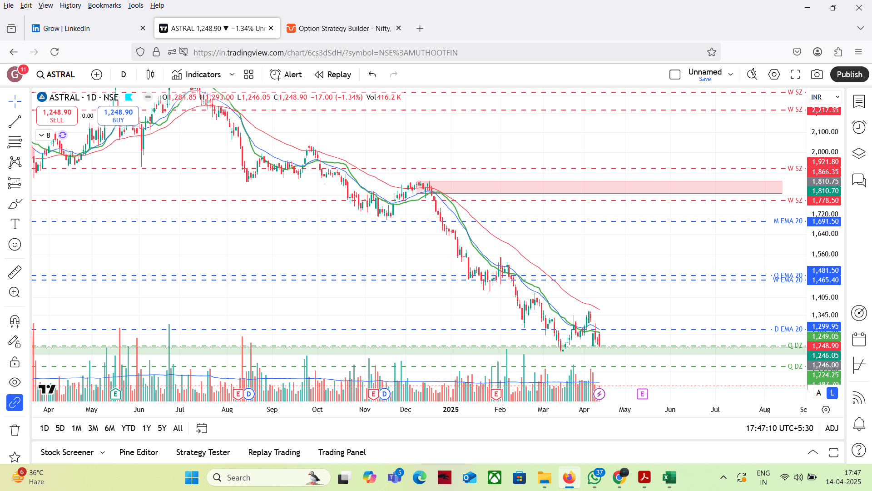Toggle the layout select checkbox square
Image resolution: width=872 pixels, height=491 pixels.
(675, 75)
